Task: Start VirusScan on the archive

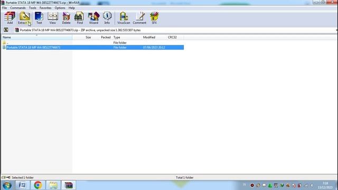Action: coord(124,18)
